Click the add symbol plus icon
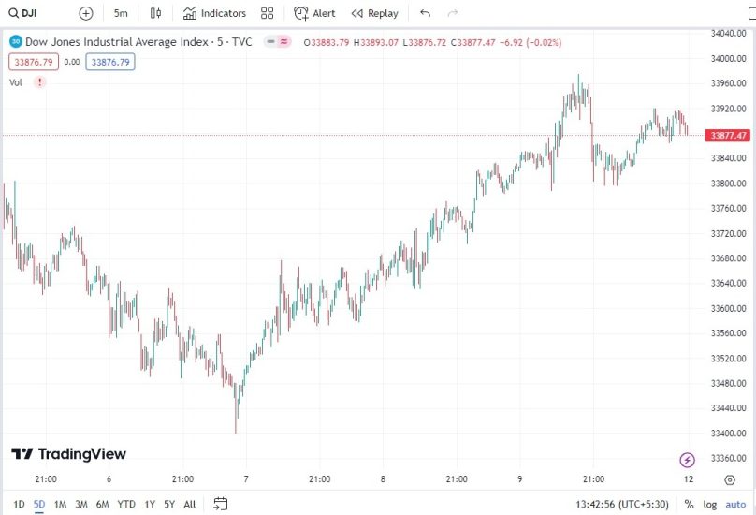The height and width of the screenshot is (515, 756). [86, 13]
